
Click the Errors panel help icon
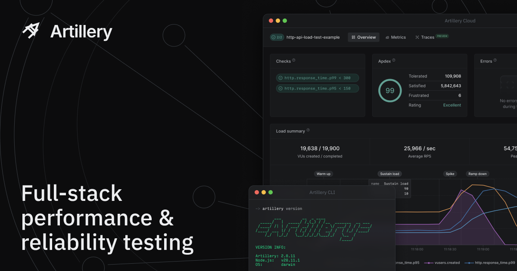[x=495, y=61]
